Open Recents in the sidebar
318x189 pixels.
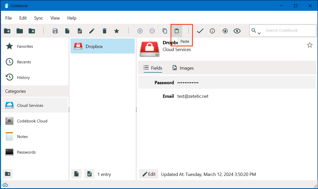34,62
